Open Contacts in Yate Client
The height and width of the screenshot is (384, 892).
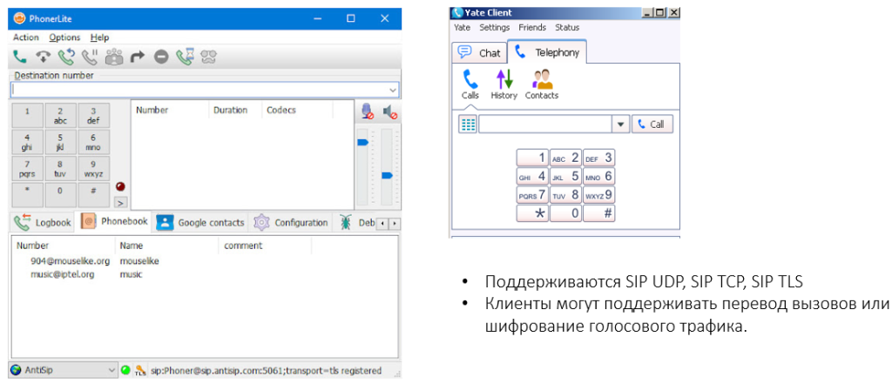[x=542, y=84]
